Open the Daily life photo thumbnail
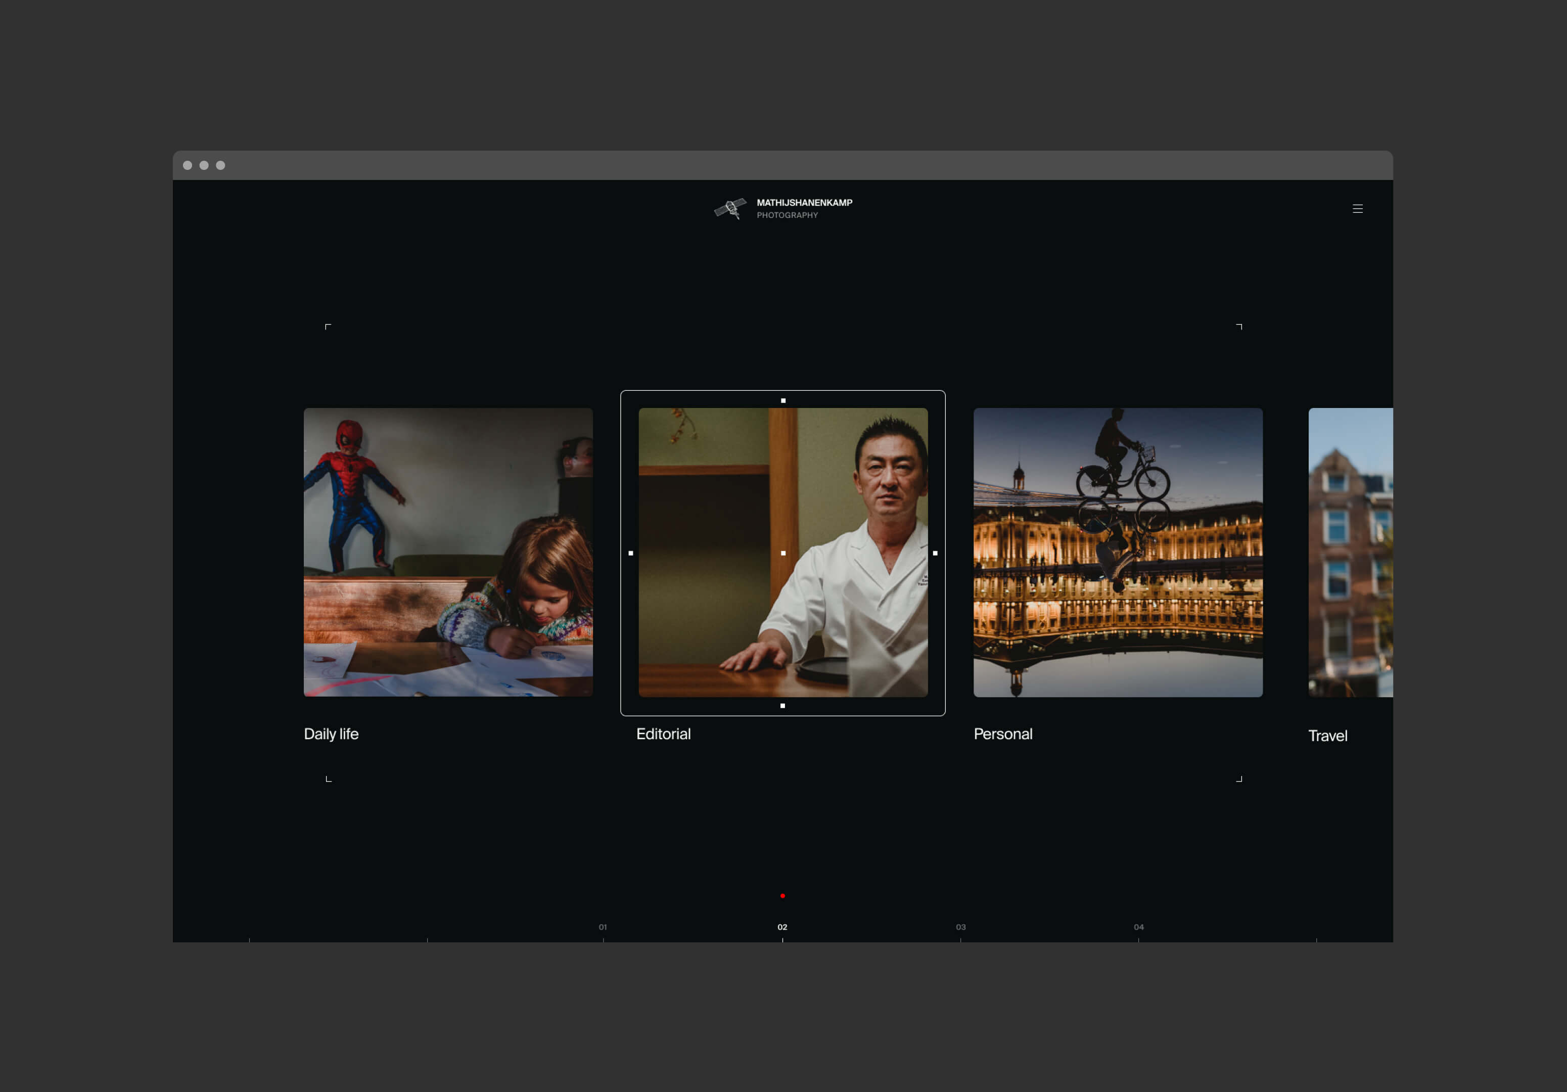The width and height of the screenshot is (1567, 1092). click(x=448, y=552)
